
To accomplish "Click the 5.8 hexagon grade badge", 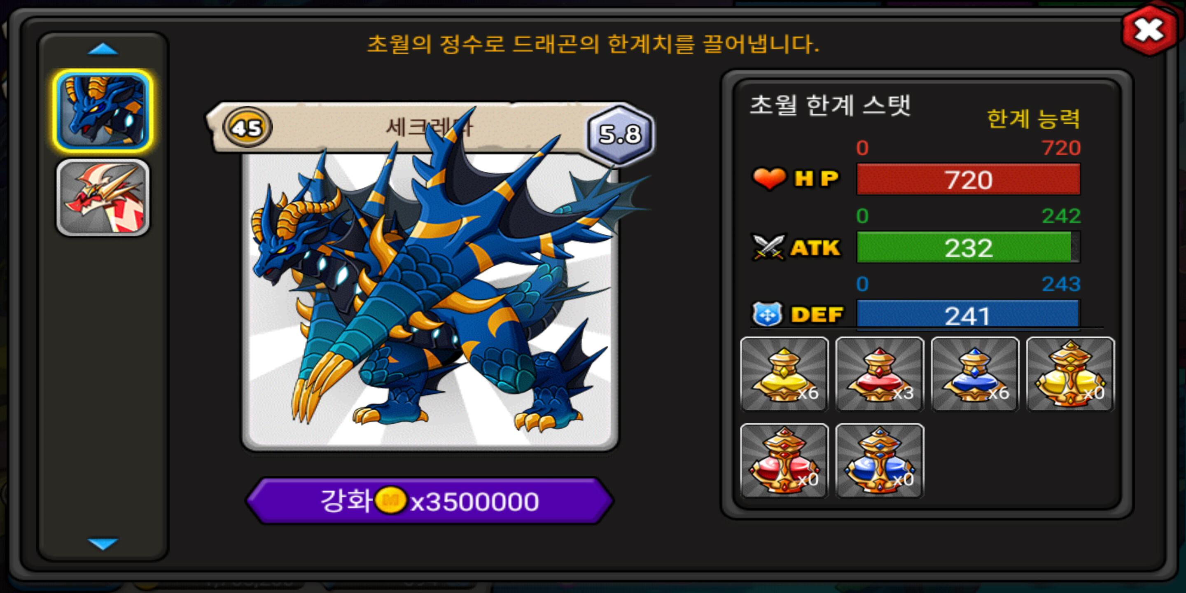I will 620,135.
